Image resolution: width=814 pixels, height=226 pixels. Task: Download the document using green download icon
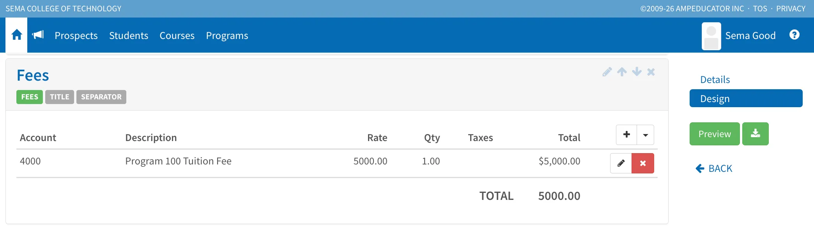pos(756,134)
